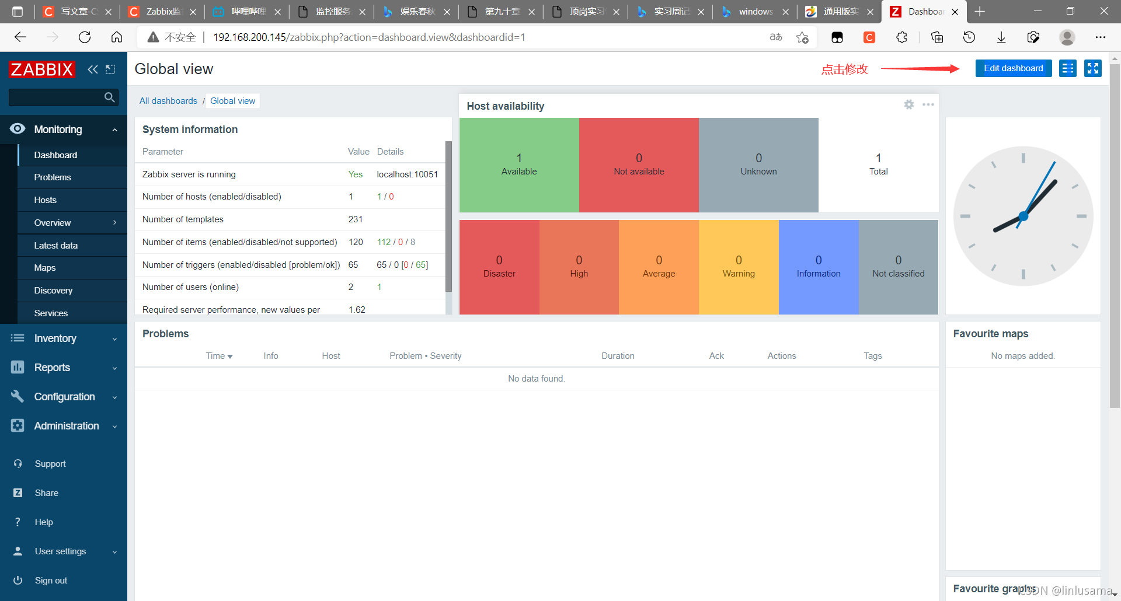Image resolution: width=1121 pixels, height=601 pixels.
Task: Open the Global view breadcrumb link
Action: click(233, 101)
